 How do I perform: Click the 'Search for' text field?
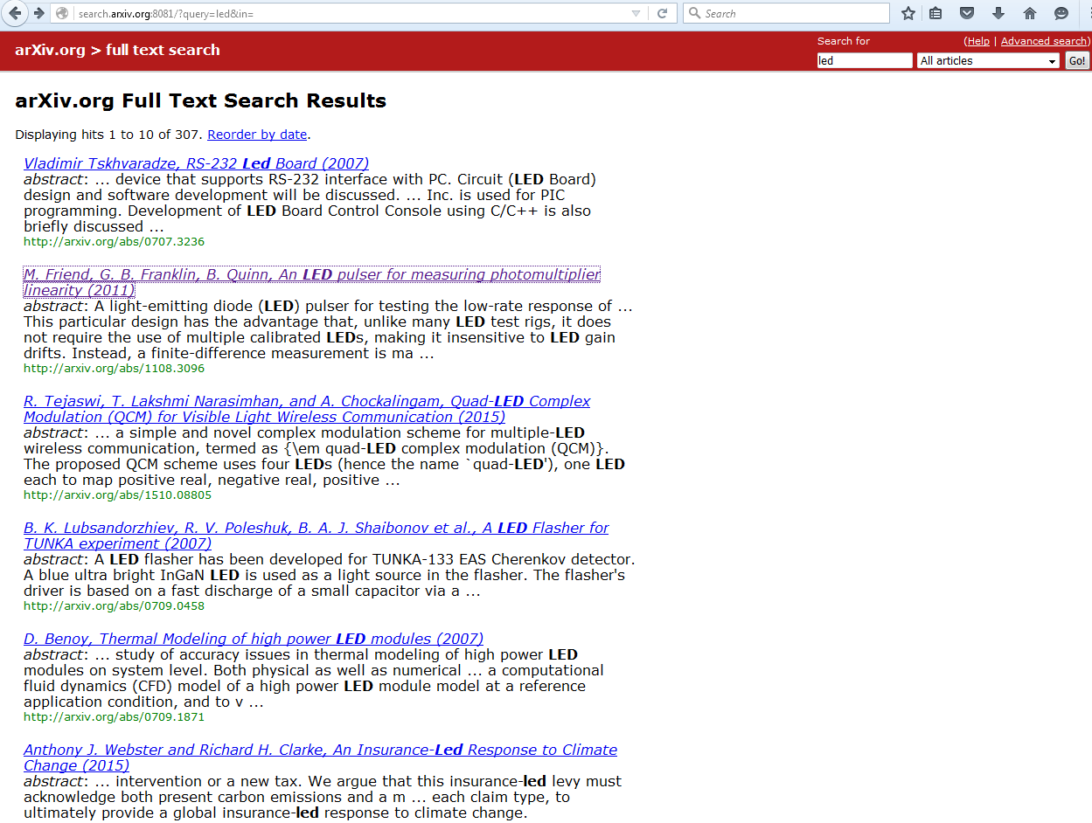pos(864,60)
